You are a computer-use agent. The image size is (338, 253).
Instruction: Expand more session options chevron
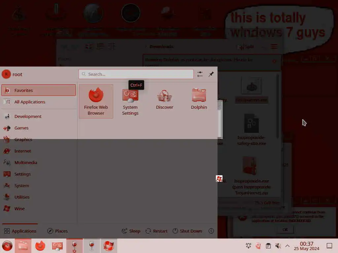coord(211,231)
